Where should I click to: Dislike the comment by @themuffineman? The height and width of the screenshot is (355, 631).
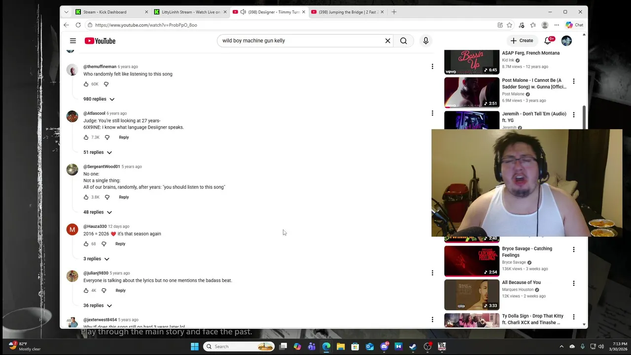point(106,84)
